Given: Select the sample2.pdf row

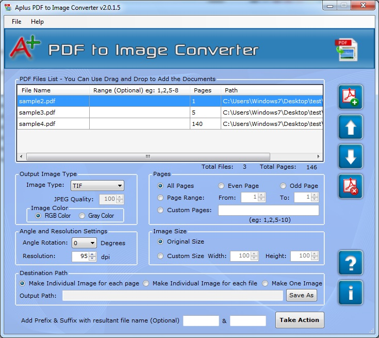Looking at the screenshot, I should [x=170, y=101].
